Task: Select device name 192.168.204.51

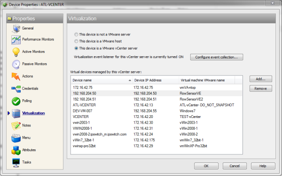Action: pyautogui.click(x=84, y=99)
